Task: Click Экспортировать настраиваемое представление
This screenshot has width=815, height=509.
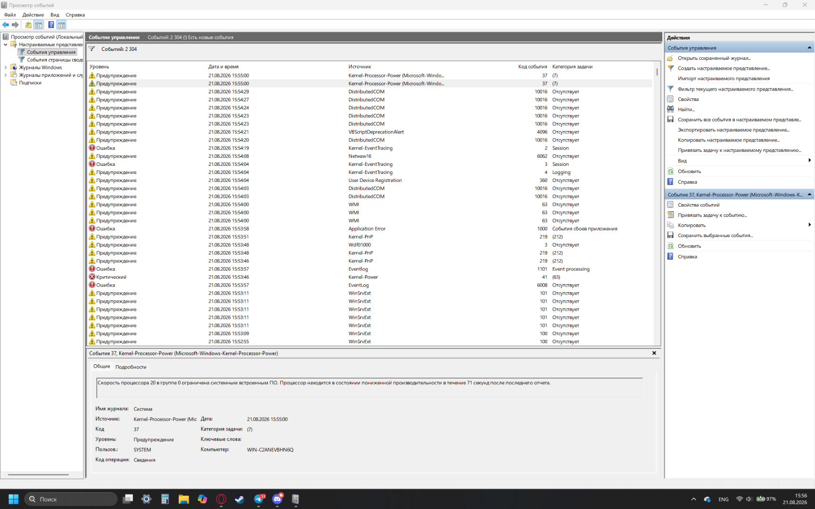Action: coord(733,130)
